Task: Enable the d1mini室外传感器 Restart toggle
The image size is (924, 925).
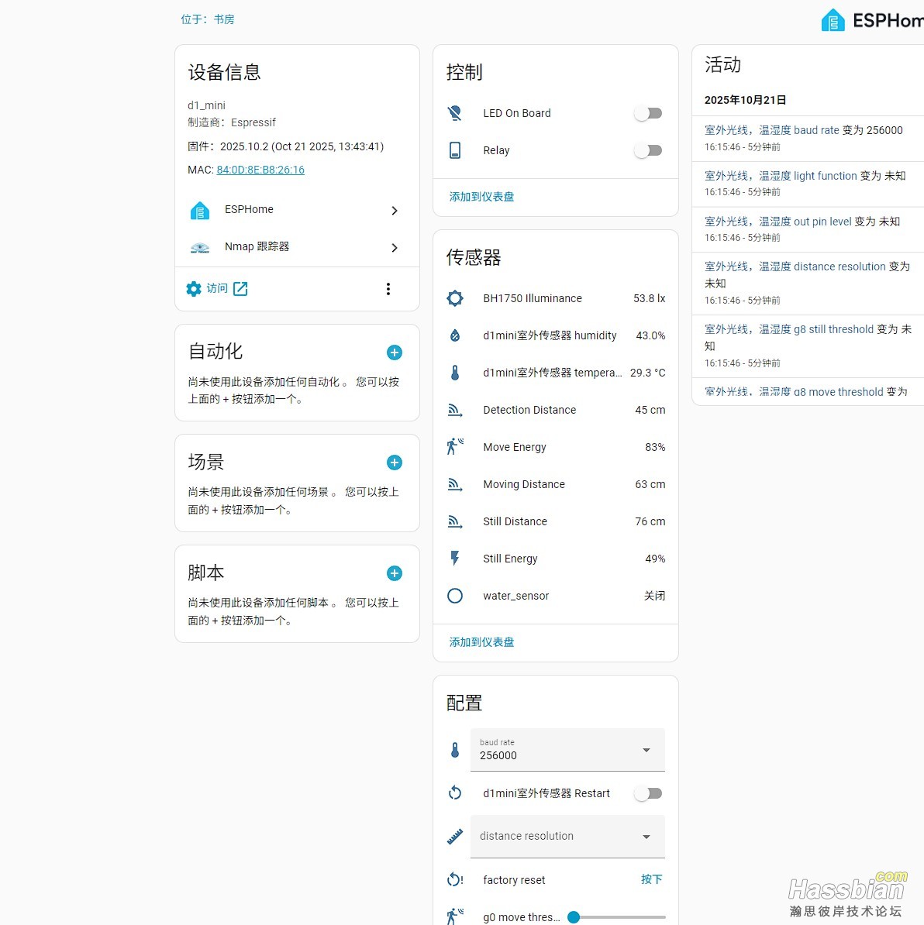Action: point(648,793)
